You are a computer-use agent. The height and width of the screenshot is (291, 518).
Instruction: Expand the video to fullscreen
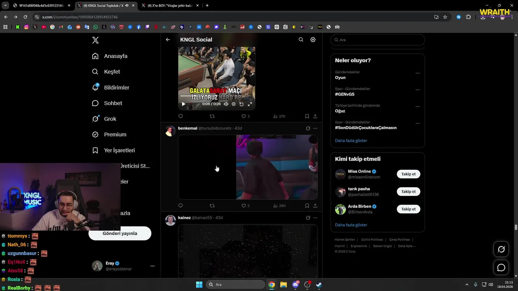click(x=250, y=104)
